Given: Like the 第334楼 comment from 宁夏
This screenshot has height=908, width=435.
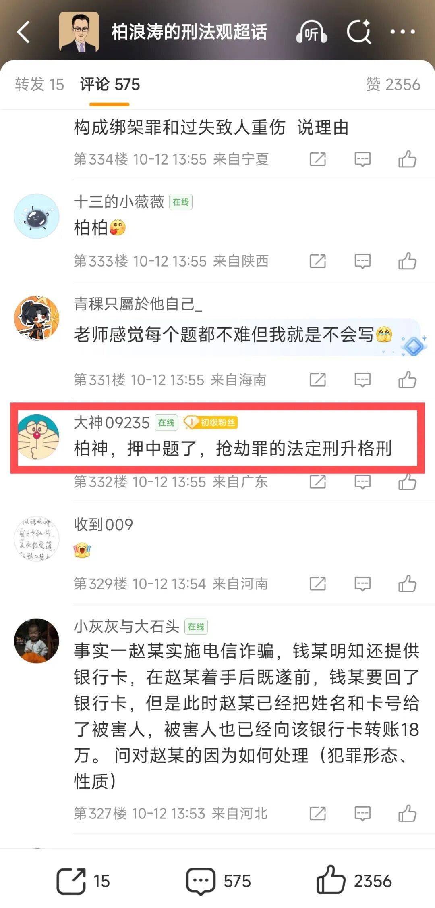Looking at the screenshot, I should coord(407,159).
